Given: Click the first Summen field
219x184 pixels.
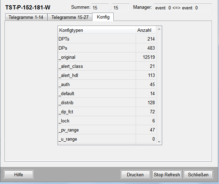Looking at the screenshot, I should pyautogui.click(x=100, y=8).
